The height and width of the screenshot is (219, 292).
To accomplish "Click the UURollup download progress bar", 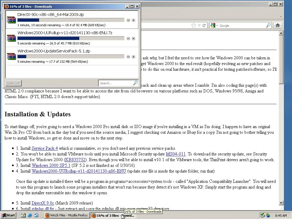I will (x=71, y=38).
